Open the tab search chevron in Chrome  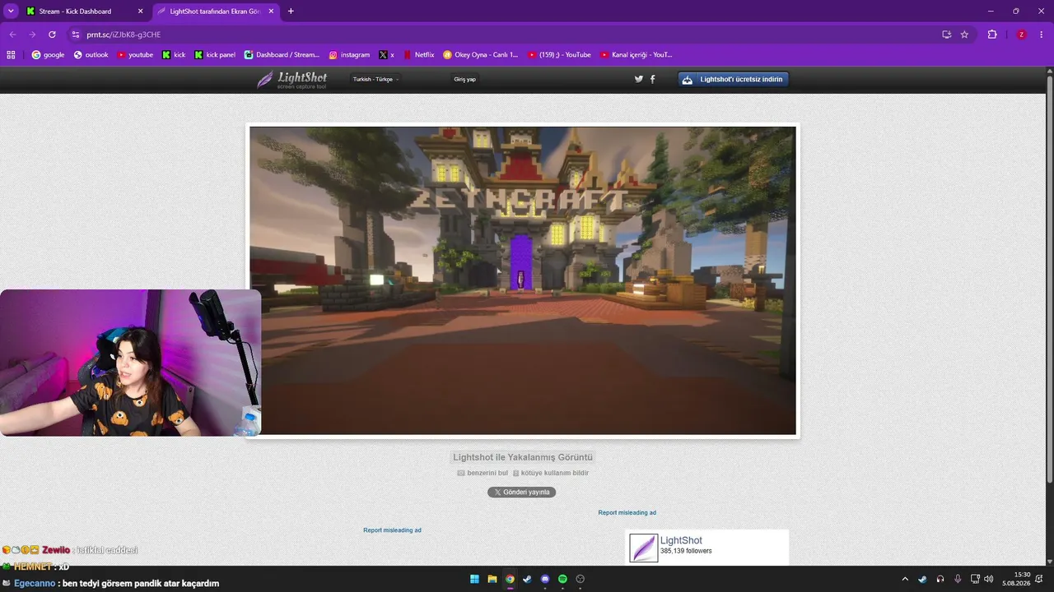11,11
